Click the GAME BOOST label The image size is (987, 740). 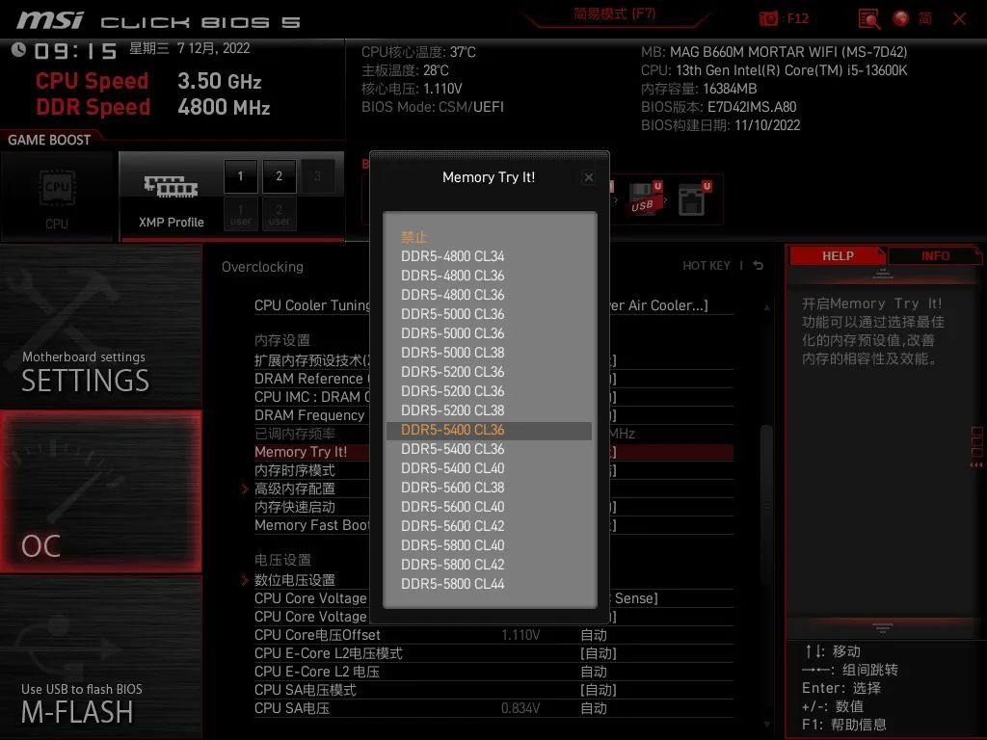point(49,140)
